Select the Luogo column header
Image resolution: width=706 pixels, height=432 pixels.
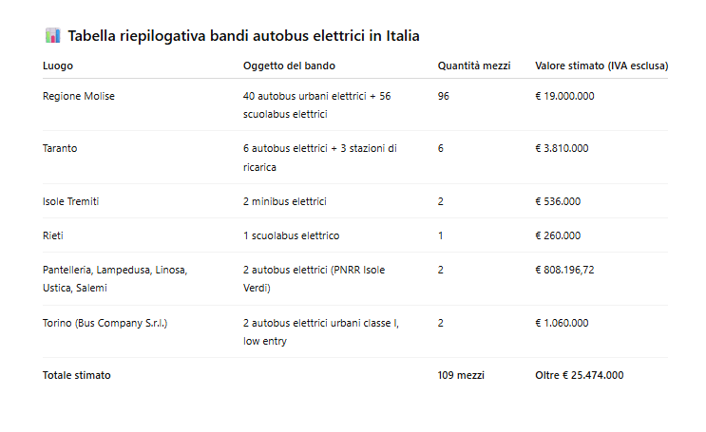[x=58, y=66]
